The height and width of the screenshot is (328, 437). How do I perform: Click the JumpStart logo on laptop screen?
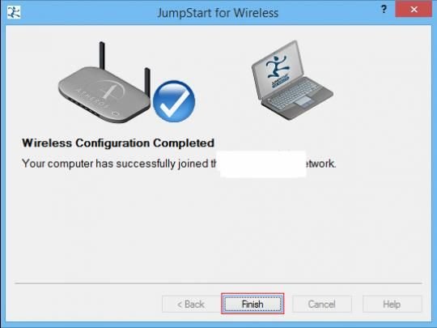[x=278, y=70]
